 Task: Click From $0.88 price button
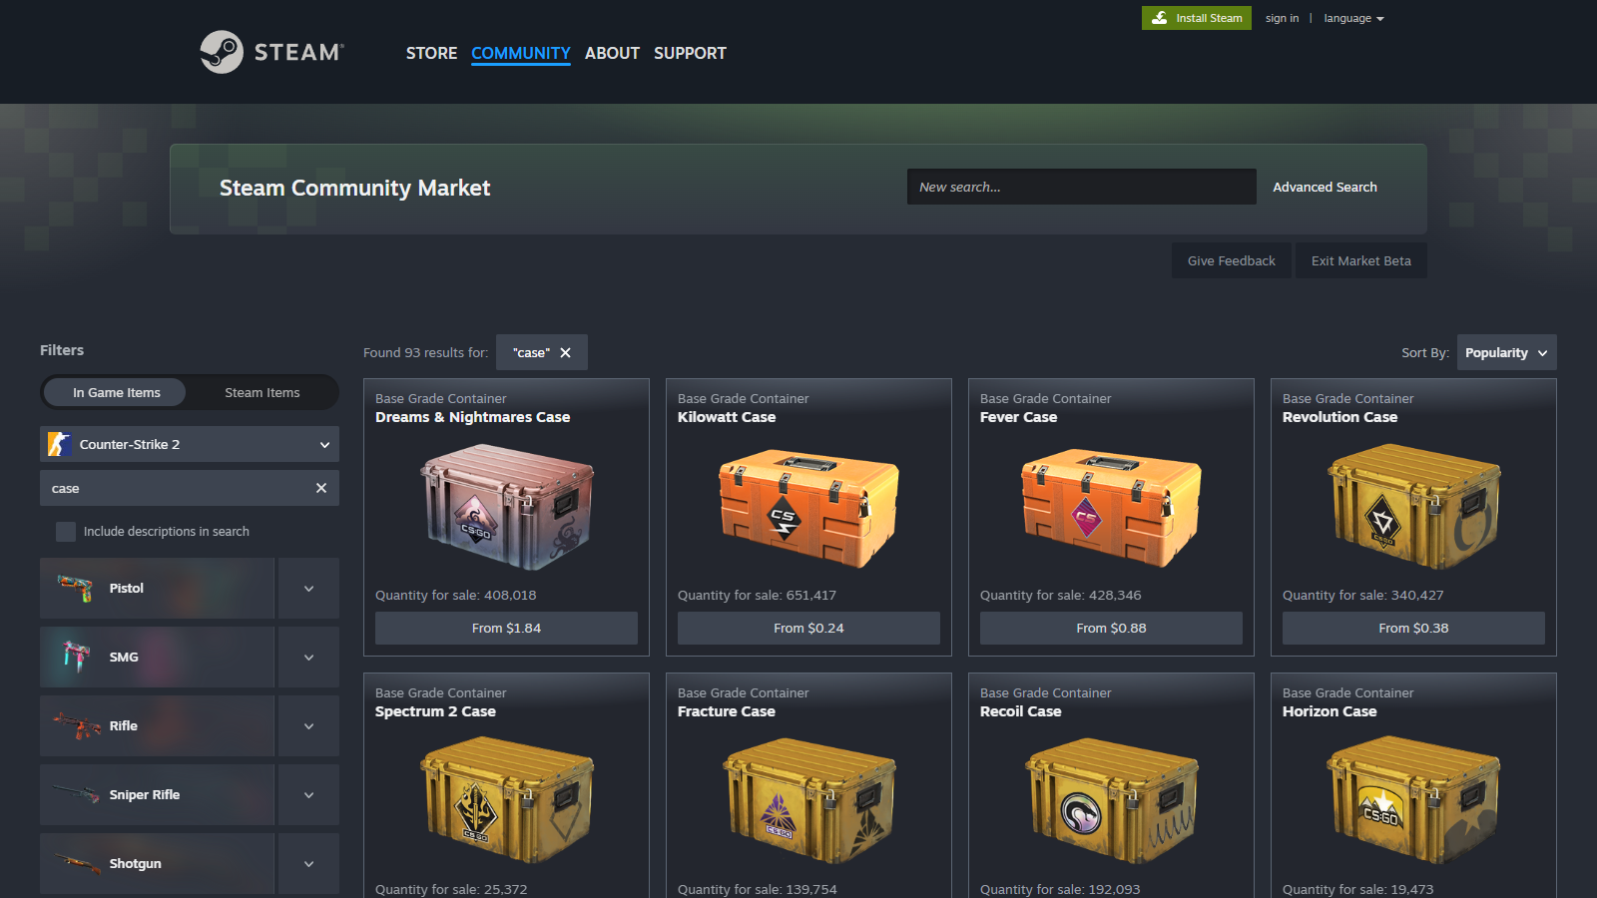(x=1111, y=628)
